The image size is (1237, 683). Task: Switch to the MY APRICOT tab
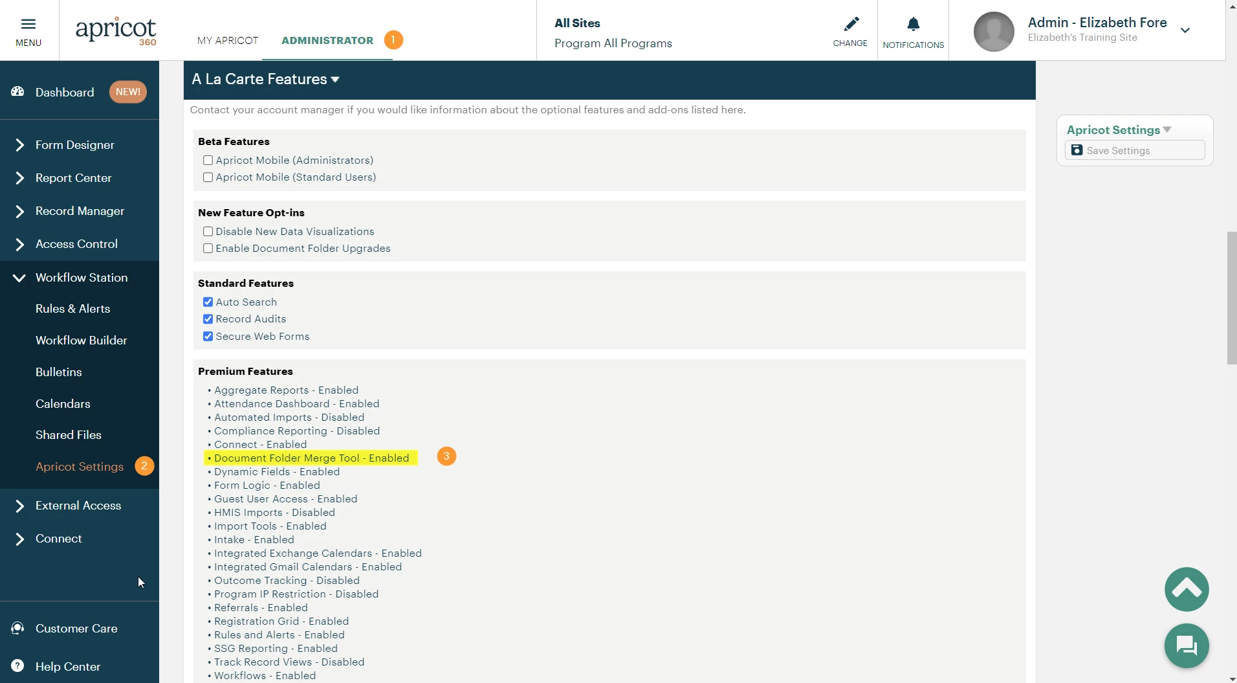tap(228, 40)
